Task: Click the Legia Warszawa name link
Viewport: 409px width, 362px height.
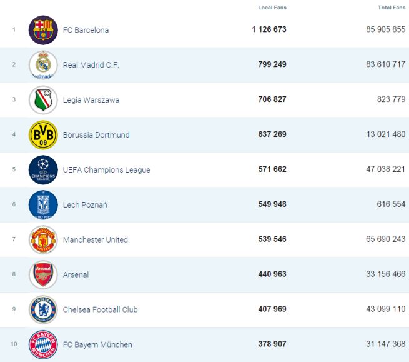Action: 91,100
